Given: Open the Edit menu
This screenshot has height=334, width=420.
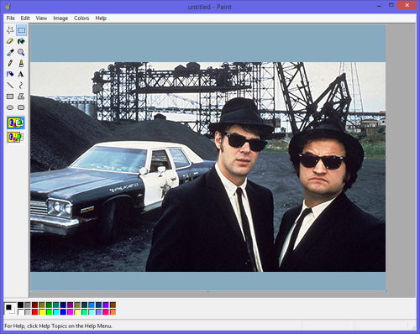Looking at the screenshot, I should (25, 18).
